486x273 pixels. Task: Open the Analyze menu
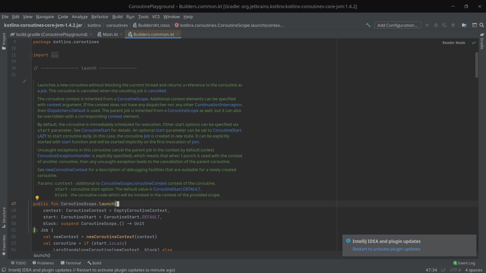tap(79, 17)
